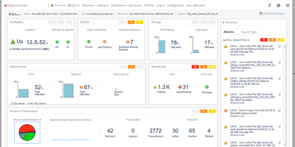Open the Memory dropdown menu
Viewport: 295px width, 147px height.
[x=88, y=6]
